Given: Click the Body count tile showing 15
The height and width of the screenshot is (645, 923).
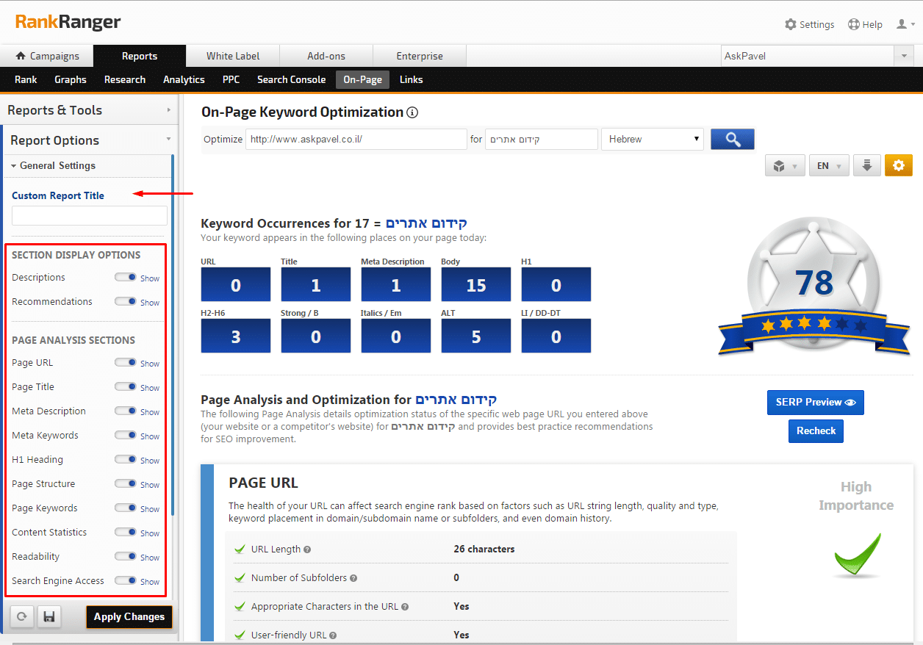Looking at the screenshot, I should 475,285.
